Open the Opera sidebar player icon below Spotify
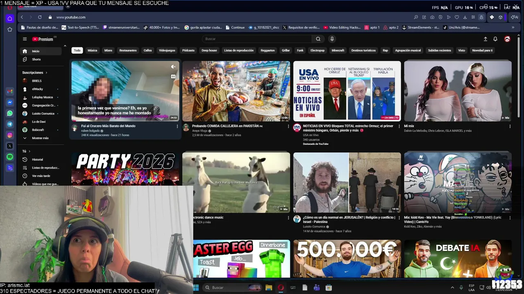This screenshot has width=524, height=294. click(x=10, y=168)
